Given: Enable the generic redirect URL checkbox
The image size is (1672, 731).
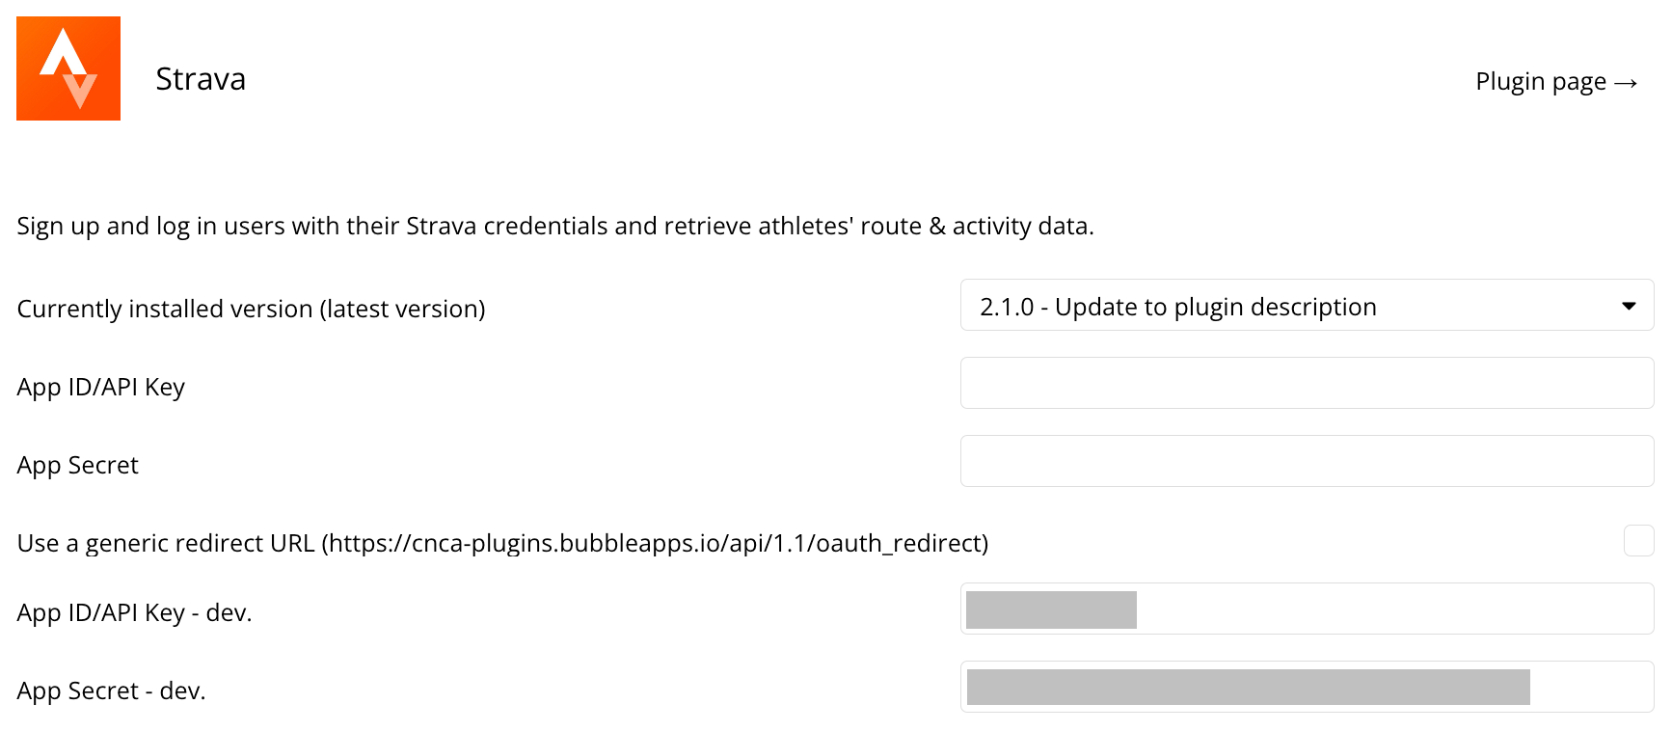Looking at the screenshot, I should 1638,541.
